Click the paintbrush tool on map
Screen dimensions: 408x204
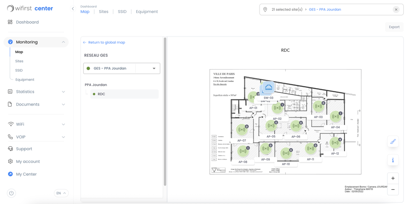(393, 142)
